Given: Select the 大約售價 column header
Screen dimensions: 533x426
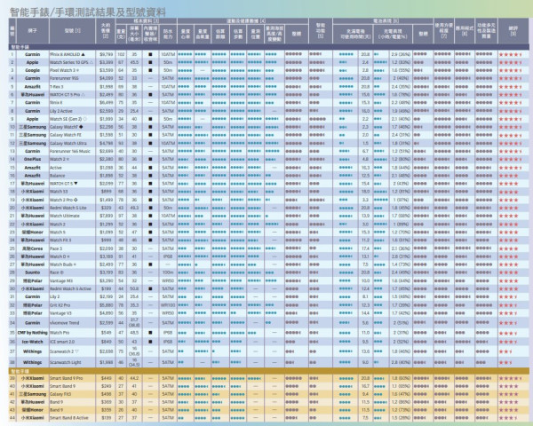Looking at the screenshot, I should coord(107,30).
